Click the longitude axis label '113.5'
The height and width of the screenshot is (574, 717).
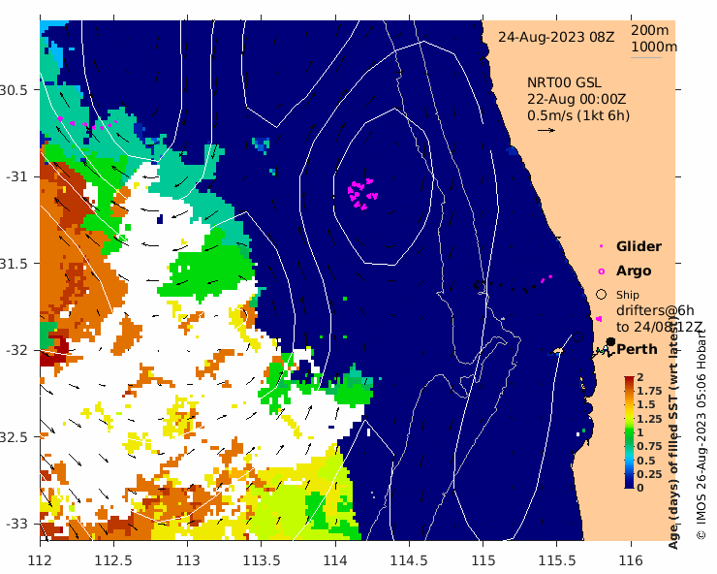pyautogui.click(x=262, y=560)
